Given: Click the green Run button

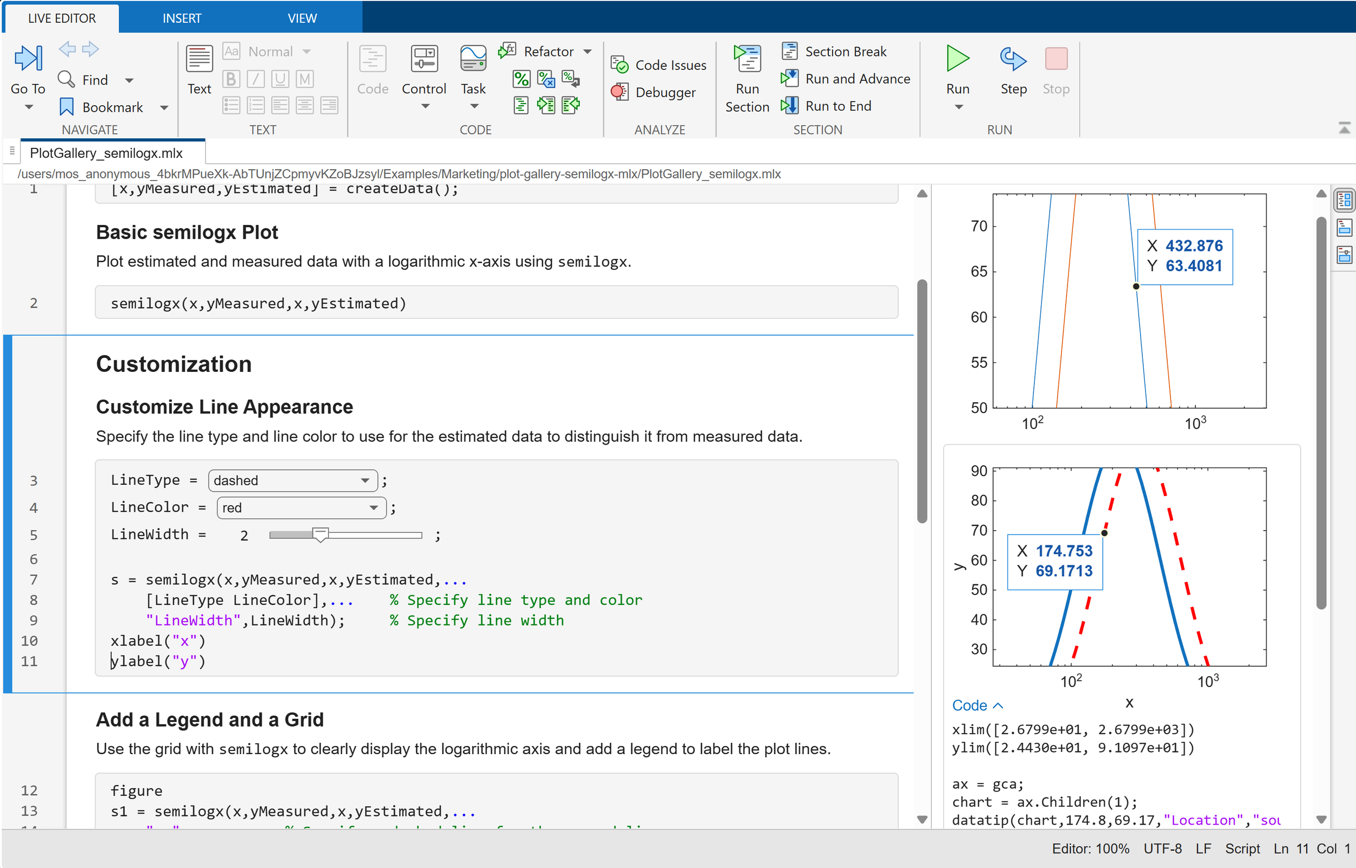Looking at the screenshot, I should [x=957, y=59].
